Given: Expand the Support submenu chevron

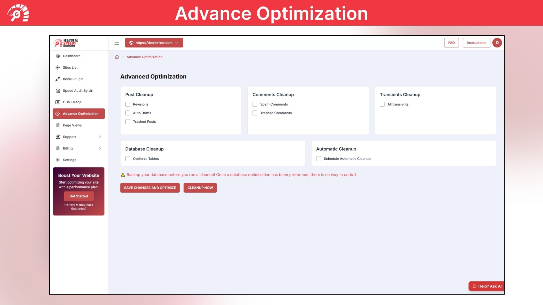Looking at the screenshot, I should coord(100,137).
